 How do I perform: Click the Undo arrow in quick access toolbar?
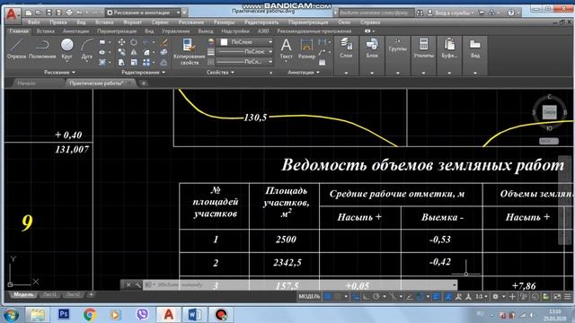(x=79, y=13)
